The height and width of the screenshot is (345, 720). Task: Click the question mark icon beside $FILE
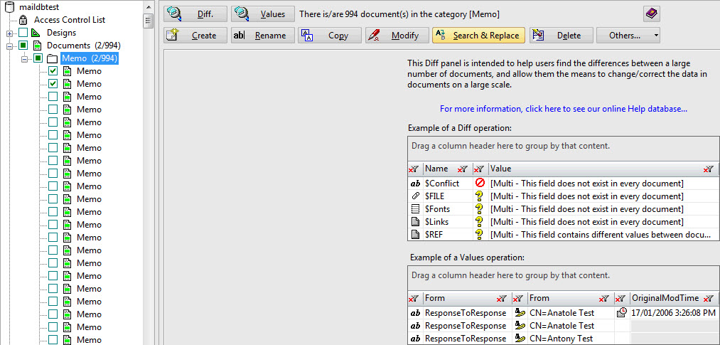click(479, 196)
